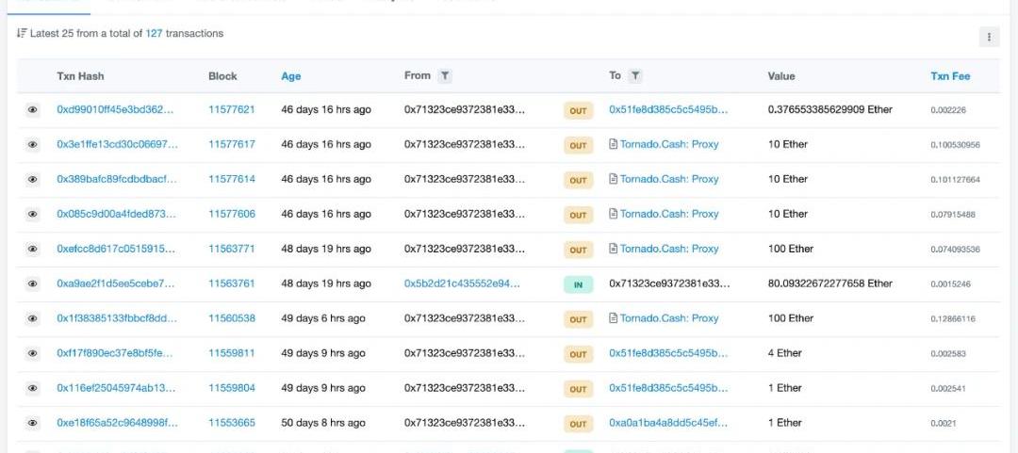This screenshot has height=453, width=1018.
Task: Open recipient address 0xa0a1ba4a8dd5c45ef
Action: tap(668, 423)
